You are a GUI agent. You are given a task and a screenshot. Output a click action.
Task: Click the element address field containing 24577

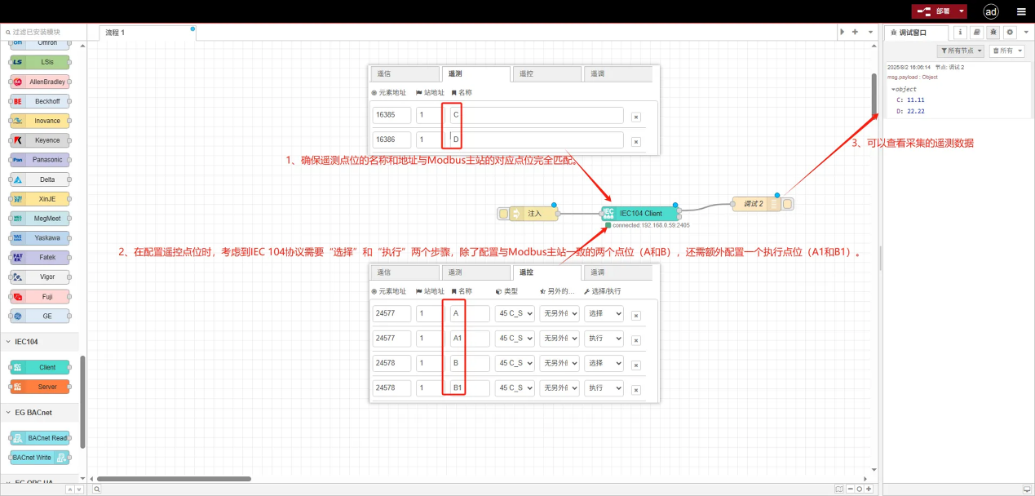(x=391, y=313)
